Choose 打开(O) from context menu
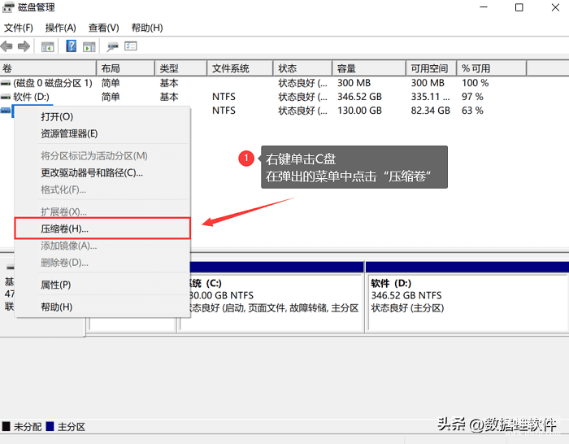The height and width of the screenshot is (444, 569). coord(102,116)
